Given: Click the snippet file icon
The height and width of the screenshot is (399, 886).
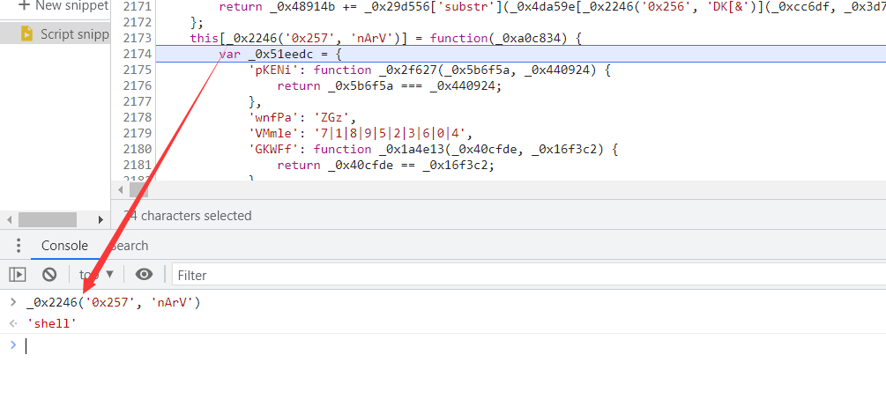Looking at the screenshot, I should [27, 33].
